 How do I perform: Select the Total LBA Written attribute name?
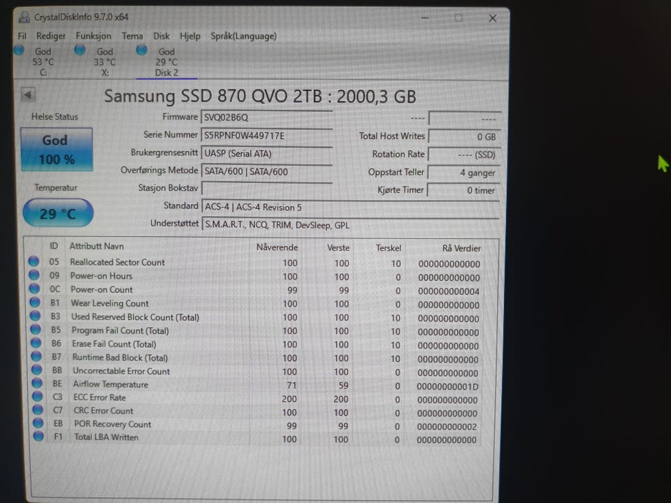[106, 437]
